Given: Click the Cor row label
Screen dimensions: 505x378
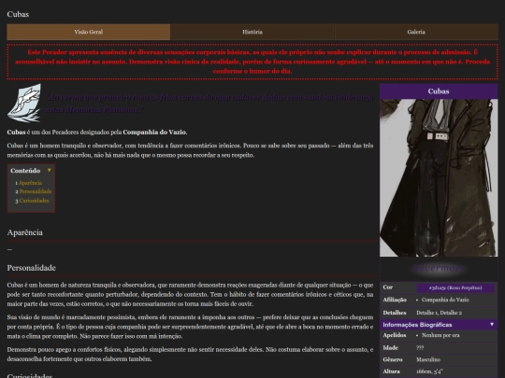Looking at the screenshot, I should tap(388, 287).
